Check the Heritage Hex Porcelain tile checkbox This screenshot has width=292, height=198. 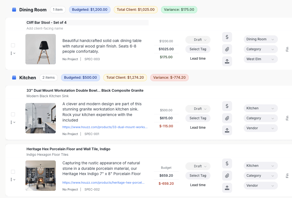[x=13, y=172]
